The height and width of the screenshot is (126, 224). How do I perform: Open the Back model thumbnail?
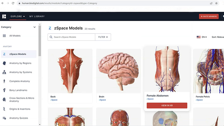click(70, 71)
